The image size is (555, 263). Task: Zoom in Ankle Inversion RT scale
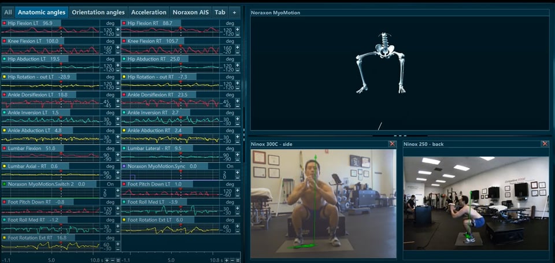238,118
